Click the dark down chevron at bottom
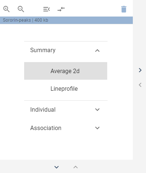 point(56,167)
